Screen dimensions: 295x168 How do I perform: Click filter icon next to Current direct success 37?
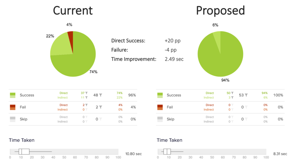click(x=86, y=93)
